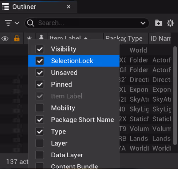Select Package Short Name menu label
The width and height of the screenshot is (178, 169).
point(83,120)
